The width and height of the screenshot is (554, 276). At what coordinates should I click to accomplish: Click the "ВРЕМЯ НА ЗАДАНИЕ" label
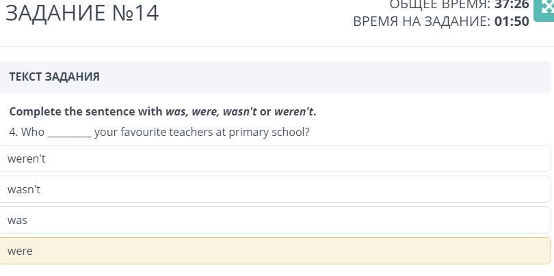tap(421, 21)
